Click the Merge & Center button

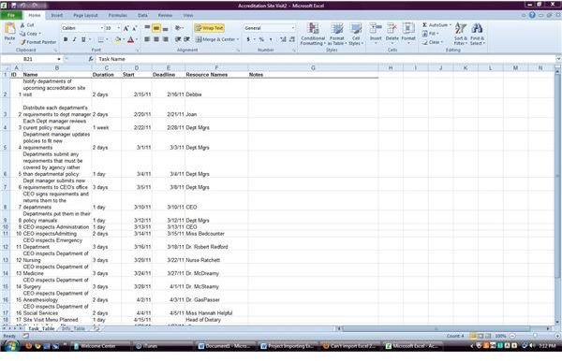(217, 39)
